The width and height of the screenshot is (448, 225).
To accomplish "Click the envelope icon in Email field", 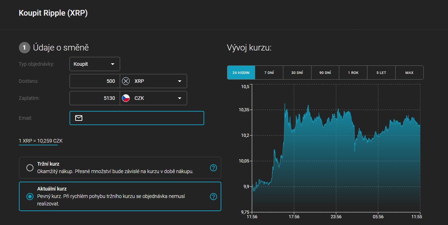I will tap(79, 118).
